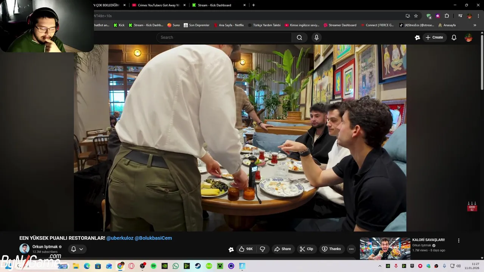This screenshot has width=484, height=272.
Task: Open Opera browser from the taskbar
Action: (131, 266)
